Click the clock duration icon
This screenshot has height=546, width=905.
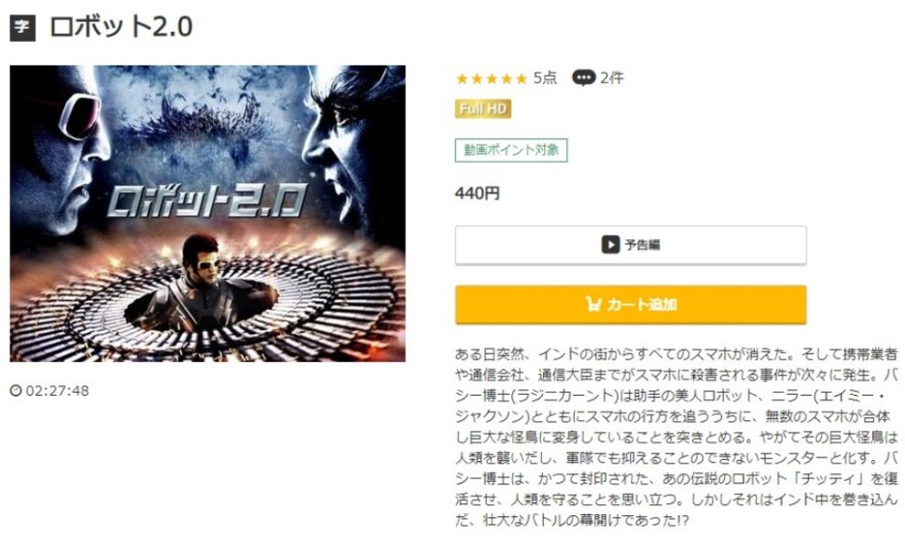(16, 391)
